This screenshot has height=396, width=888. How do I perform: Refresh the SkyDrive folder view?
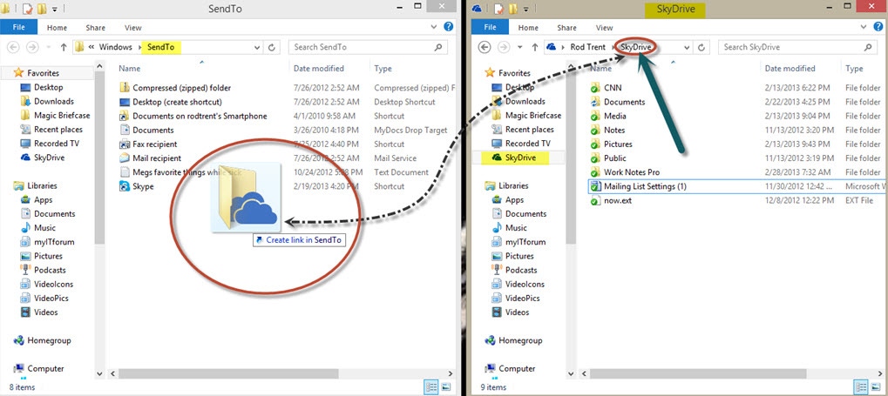coord(702,48)
